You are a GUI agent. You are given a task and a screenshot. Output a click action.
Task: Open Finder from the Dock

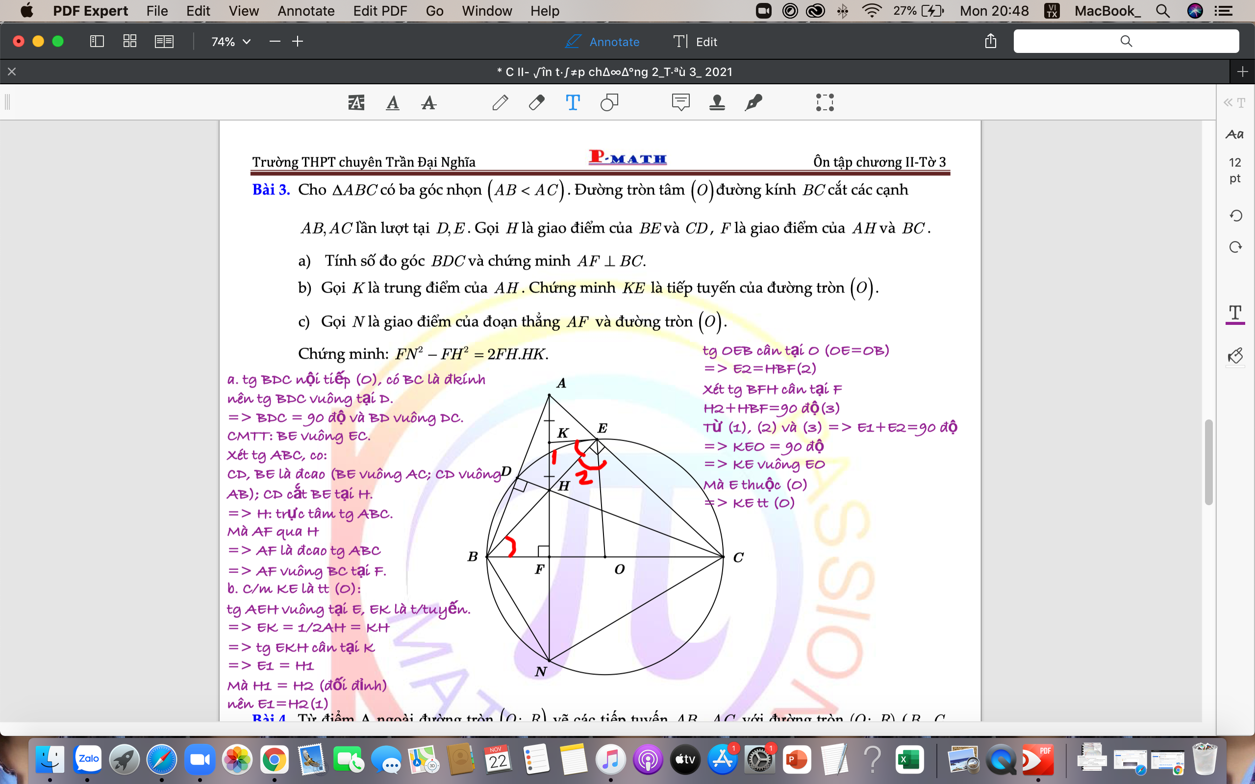point(50,759)
